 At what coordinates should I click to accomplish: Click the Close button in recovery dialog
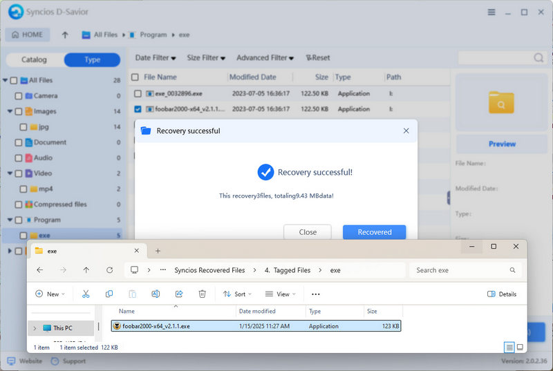[x=308, y=232]
